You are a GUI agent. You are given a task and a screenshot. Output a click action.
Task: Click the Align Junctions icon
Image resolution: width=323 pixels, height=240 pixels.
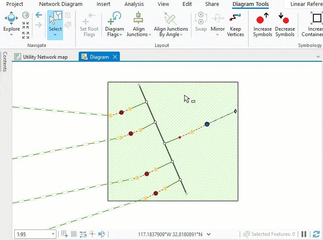[x=138, y=18]
